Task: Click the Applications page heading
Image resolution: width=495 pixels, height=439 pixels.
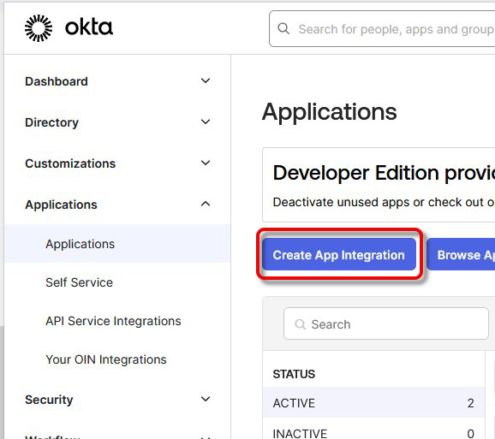Action: (329, 111)
